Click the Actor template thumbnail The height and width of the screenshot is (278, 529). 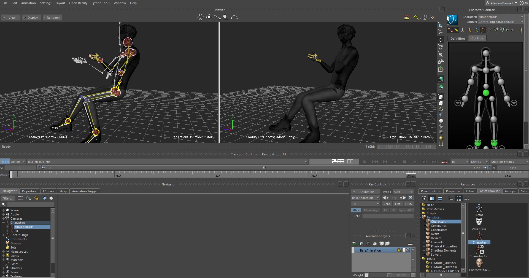(x=479, y=210)
